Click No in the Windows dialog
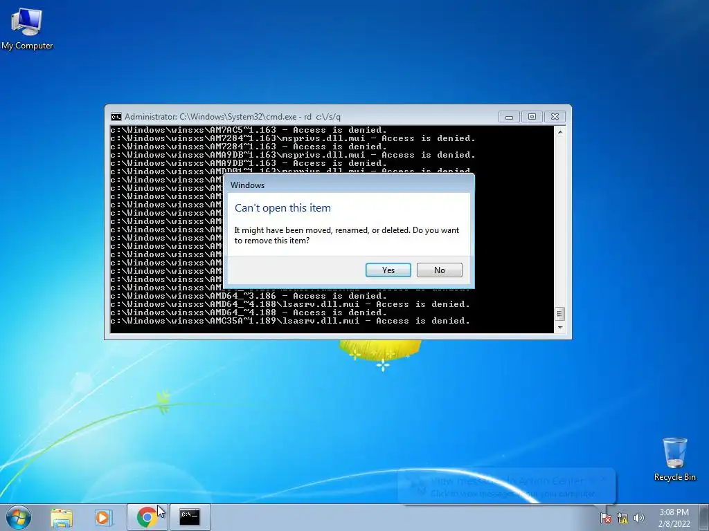The height and width of the screenshot is (531, 709). pyautogui.click(x=439, y=270)
